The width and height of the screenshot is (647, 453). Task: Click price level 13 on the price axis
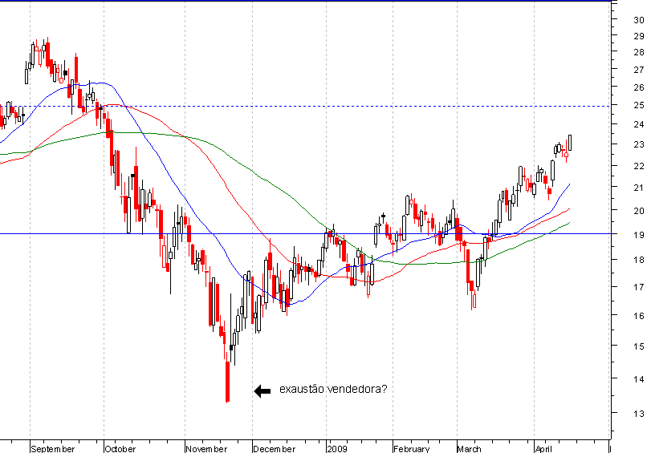639,414
